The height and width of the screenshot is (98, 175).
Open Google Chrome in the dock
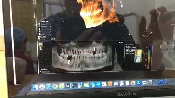pos(55,86)
